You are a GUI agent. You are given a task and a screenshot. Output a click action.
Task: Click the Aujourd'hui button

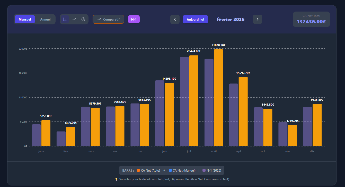(x=195, y=19)
